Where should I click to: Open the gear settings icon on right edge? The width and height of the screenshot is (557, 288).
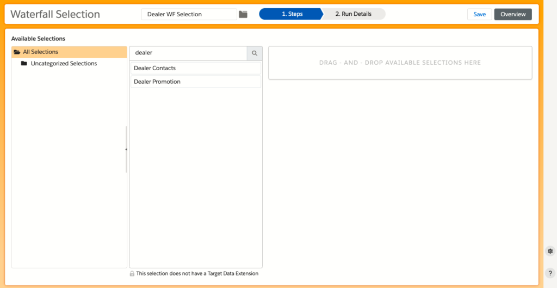550,251
